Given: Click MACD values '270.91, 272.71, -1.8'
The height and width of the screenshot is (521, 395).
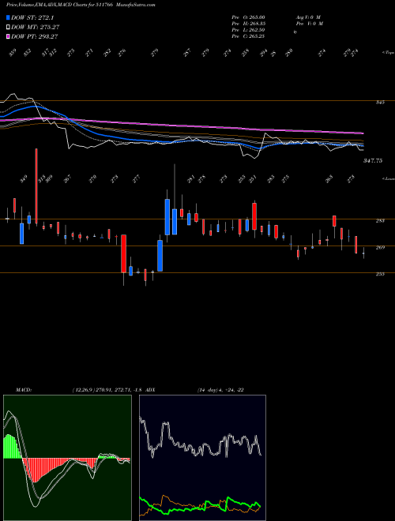Looking at the screenshot, I should [115, 390].
